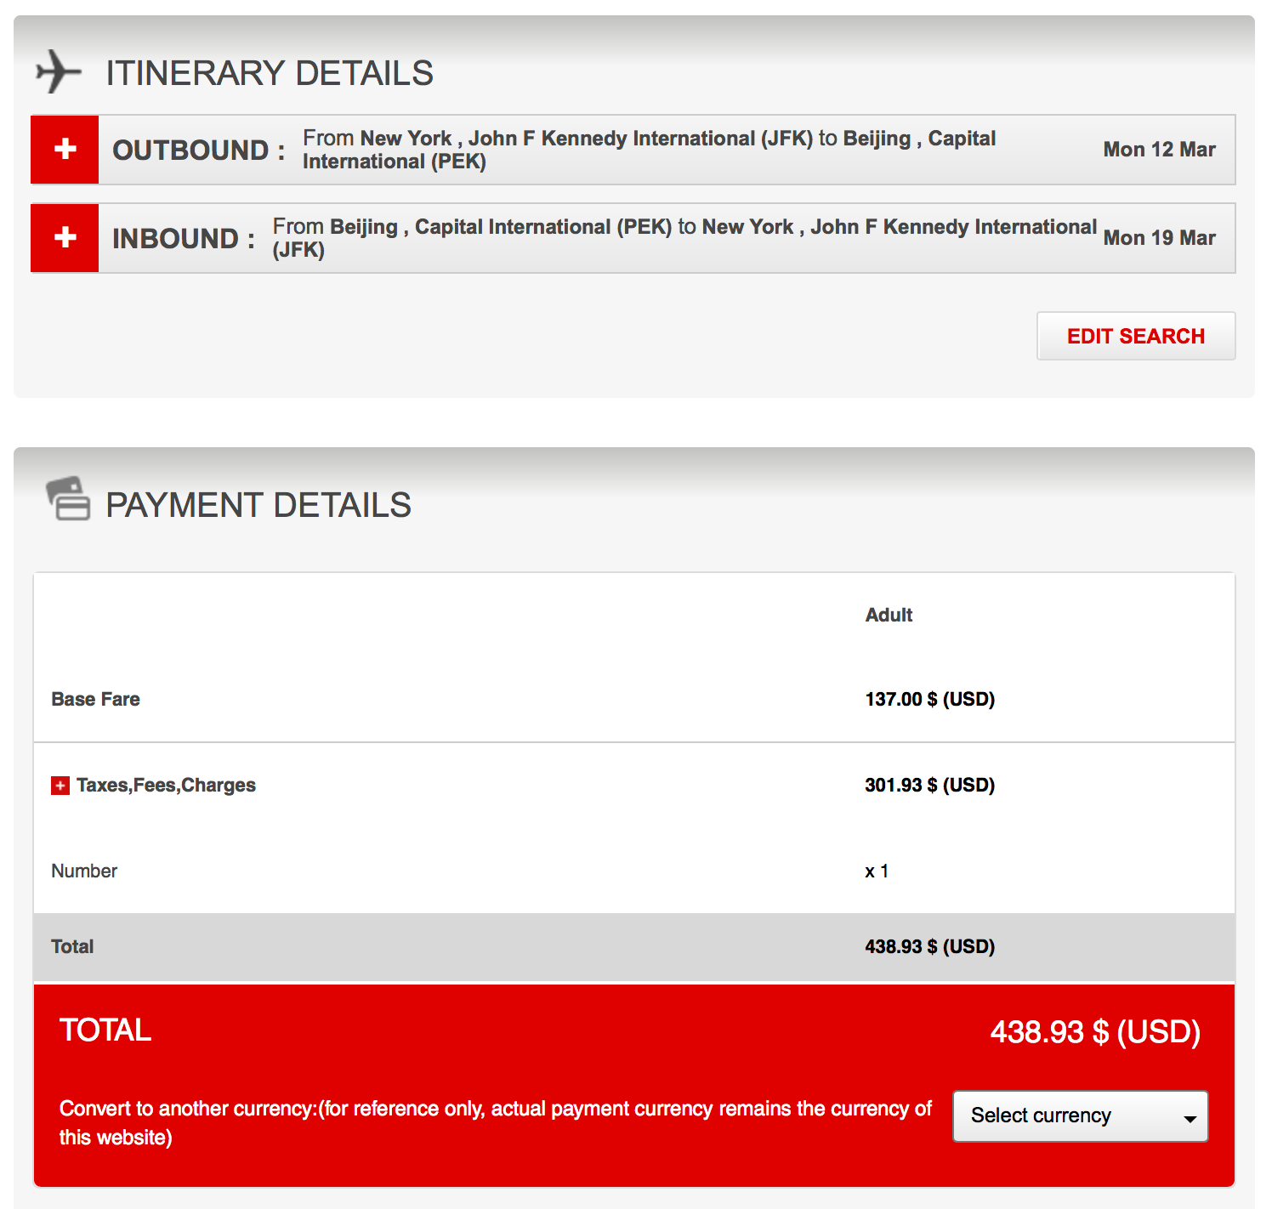Screen dimensions: 1272x1209
Task: Click the airplane icon beside Itinerary Details
Action: coord(58,71)
